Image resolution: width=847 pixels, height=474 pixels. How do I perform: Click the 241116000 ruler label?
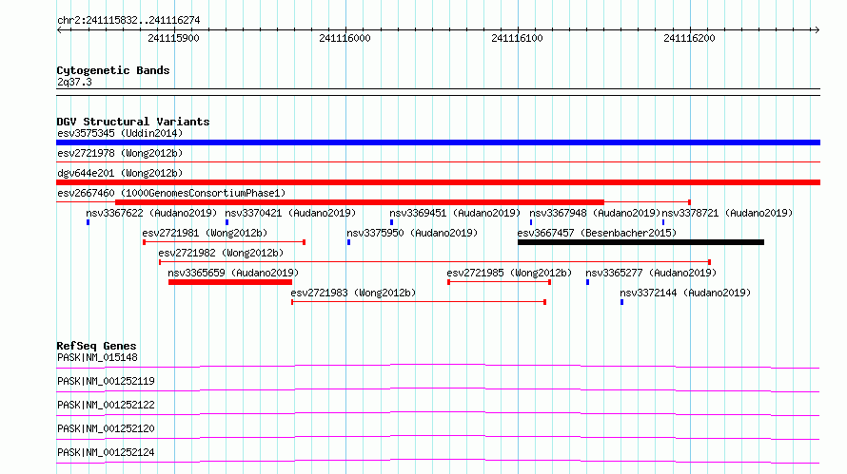pyautogui.click(x=345, y=38)
